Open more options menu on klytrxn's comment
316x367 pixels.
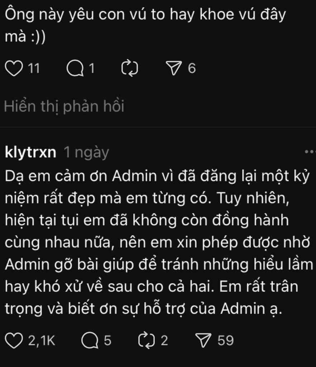click(310, 152)
